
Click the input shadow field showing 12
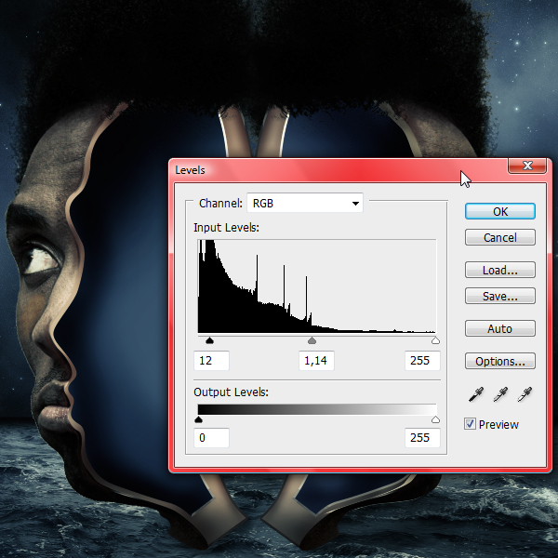point(211,361)
